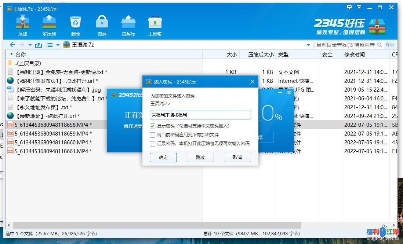Viewport: 403px width, 244px height.
Task: Click the back navigation arrow
Action: click(12, 44)
